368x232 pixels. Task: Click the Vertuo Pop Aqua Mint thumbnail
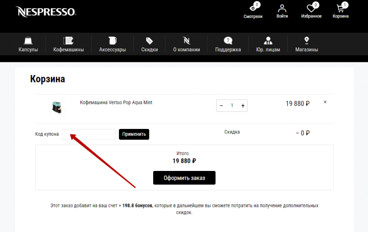(57, 108)
